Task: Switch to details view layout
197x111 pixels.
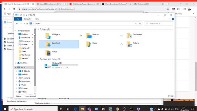Action: pyautogui.click(x=169, y=96)
